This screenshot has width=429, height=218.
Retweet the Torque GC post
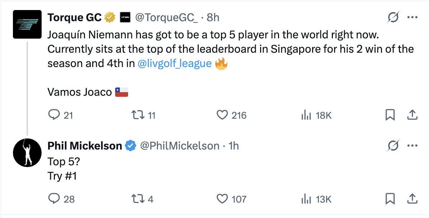click(138, 115)
